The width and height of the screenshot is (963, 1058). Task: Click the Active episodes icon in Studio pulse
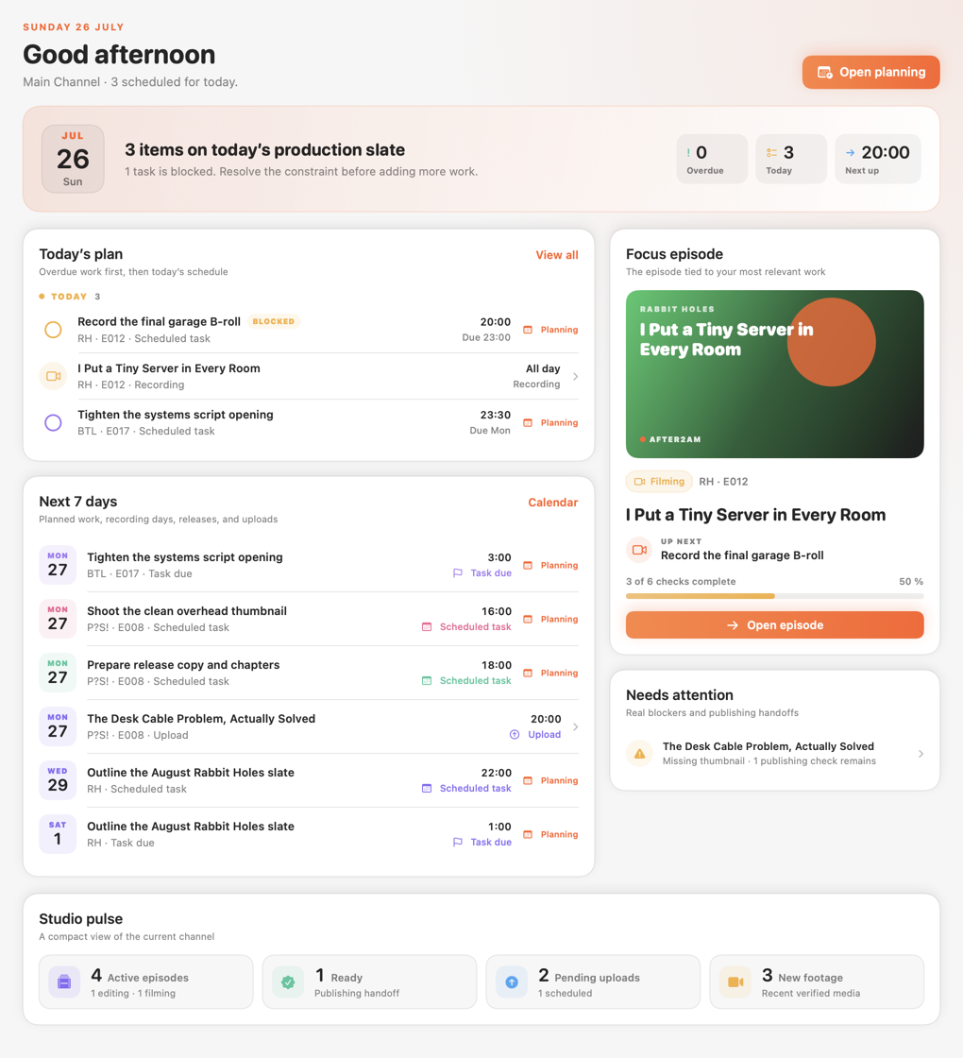(64, 982)
